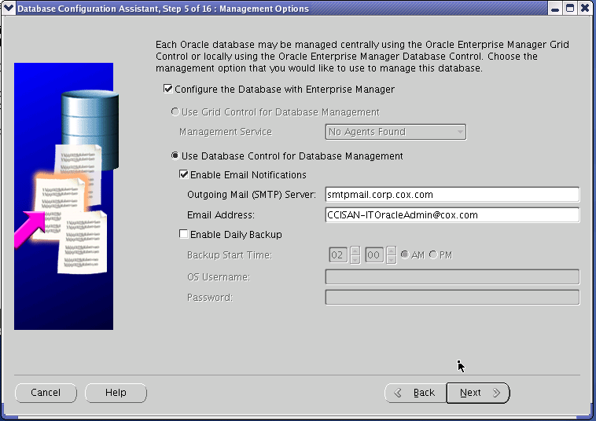Image resolution: width=596 pixels, height=421 pixels.
Task: Click the OS Username field
Action: pos(452,276)
